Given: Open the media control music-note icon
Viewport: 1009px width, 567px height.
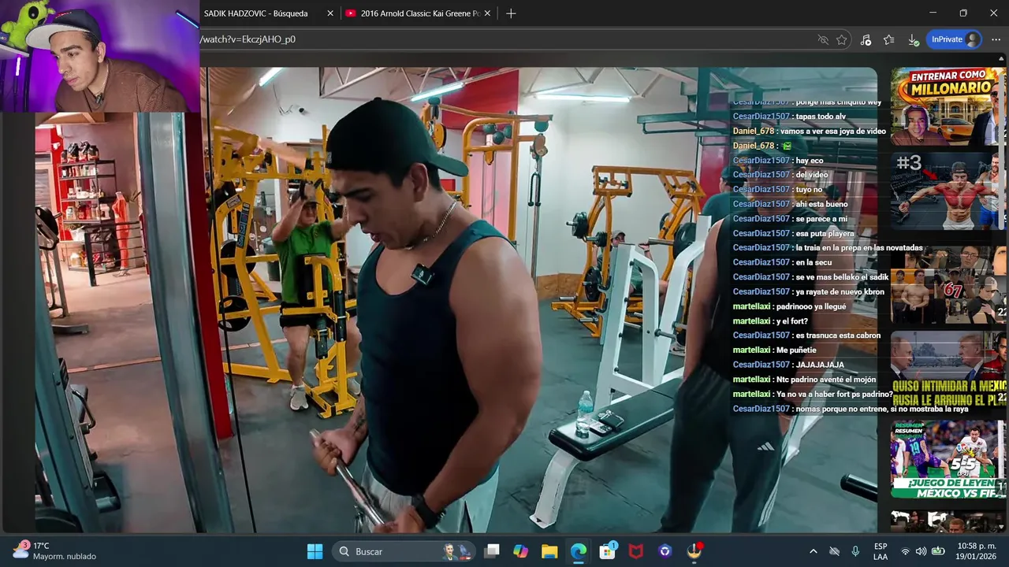Looking at the screenshot, I should pyautogui.click(x=866, y=39).
